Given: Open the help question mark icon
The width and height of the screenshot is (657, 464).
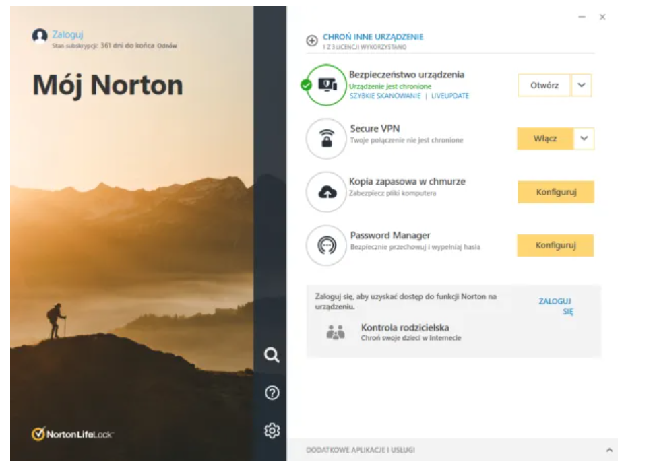Looking at the screenshot, I should coord(272,393).
